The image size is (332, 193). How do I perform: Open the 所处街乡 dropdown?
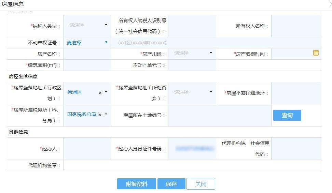pyautogui.click(x=211, y=92)
